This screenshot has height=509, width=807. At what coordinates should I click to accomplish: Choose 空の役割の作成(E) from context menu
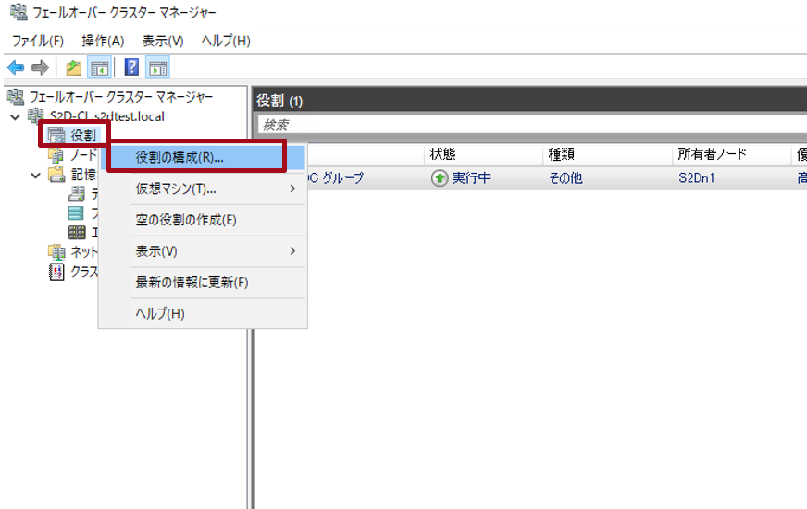coord(186,220)
